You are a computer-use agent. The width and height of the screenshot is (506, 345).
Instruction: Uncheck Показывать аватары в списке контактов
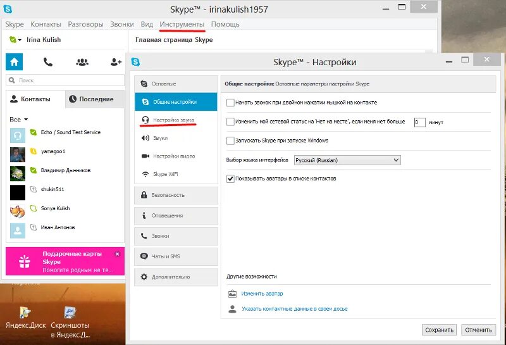[x=230, y=179]
